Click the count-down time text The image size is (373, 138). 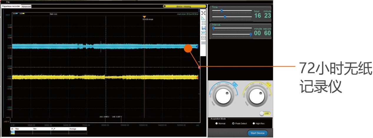pos(188,14)
